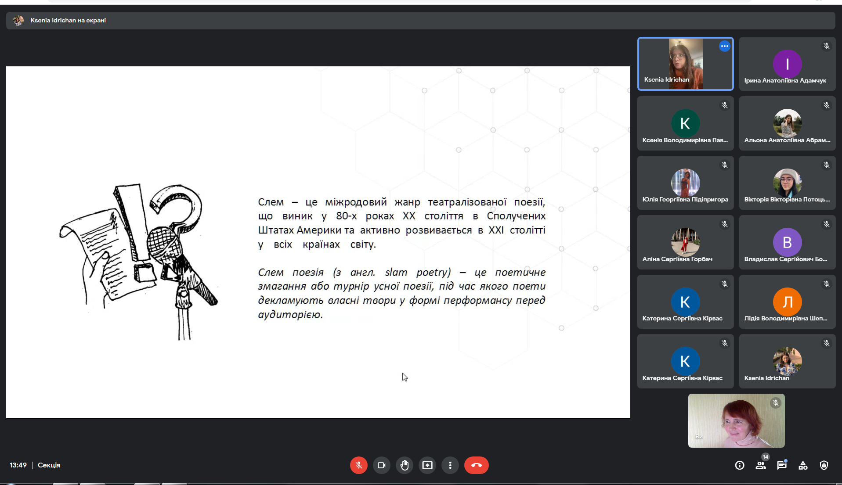The image size is (842, 485).
Task: Open meeting details info icon
Action: pyautogui.click(x=740, y=465)
